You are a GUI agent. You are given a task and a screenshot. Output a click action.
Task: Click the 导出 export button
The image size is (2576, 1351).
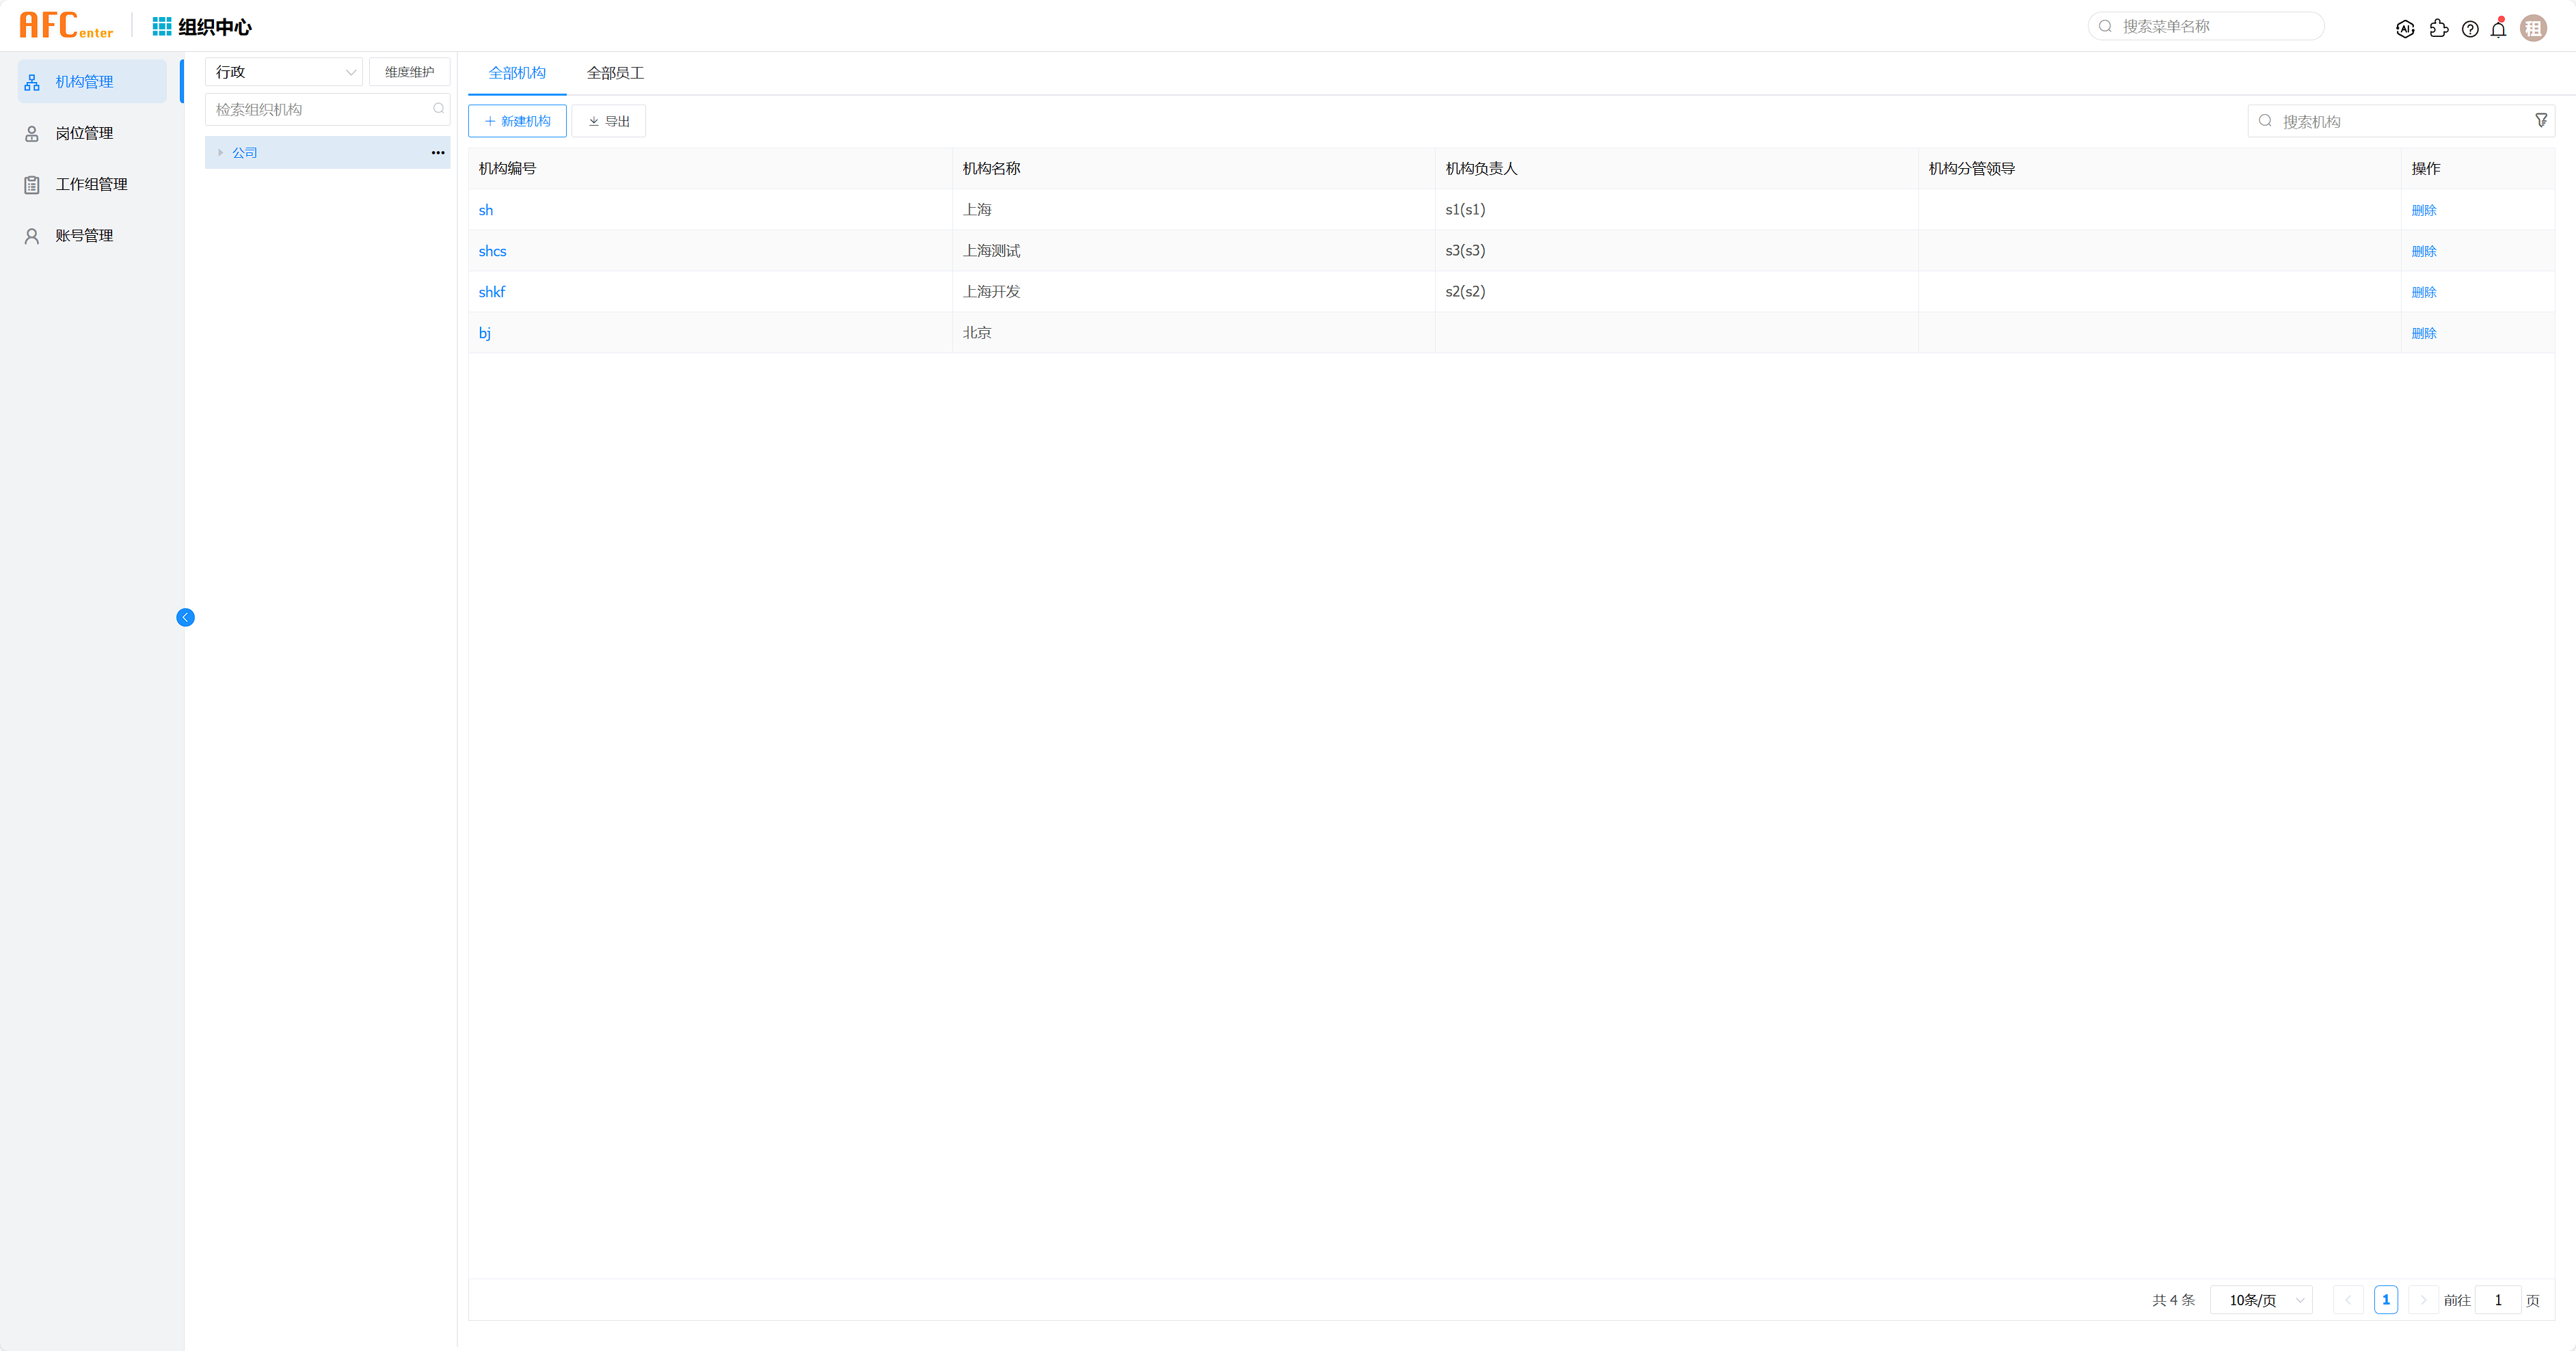pos(608,121)
